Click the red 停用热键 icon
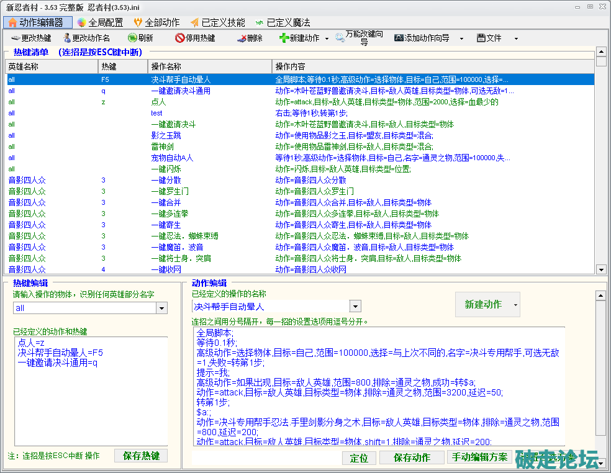Screen dimensions: 611x473 tap(179, 38)
